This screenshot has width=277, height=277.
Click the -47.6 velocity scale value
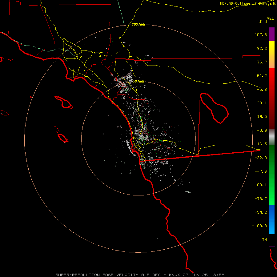[261, 171]
